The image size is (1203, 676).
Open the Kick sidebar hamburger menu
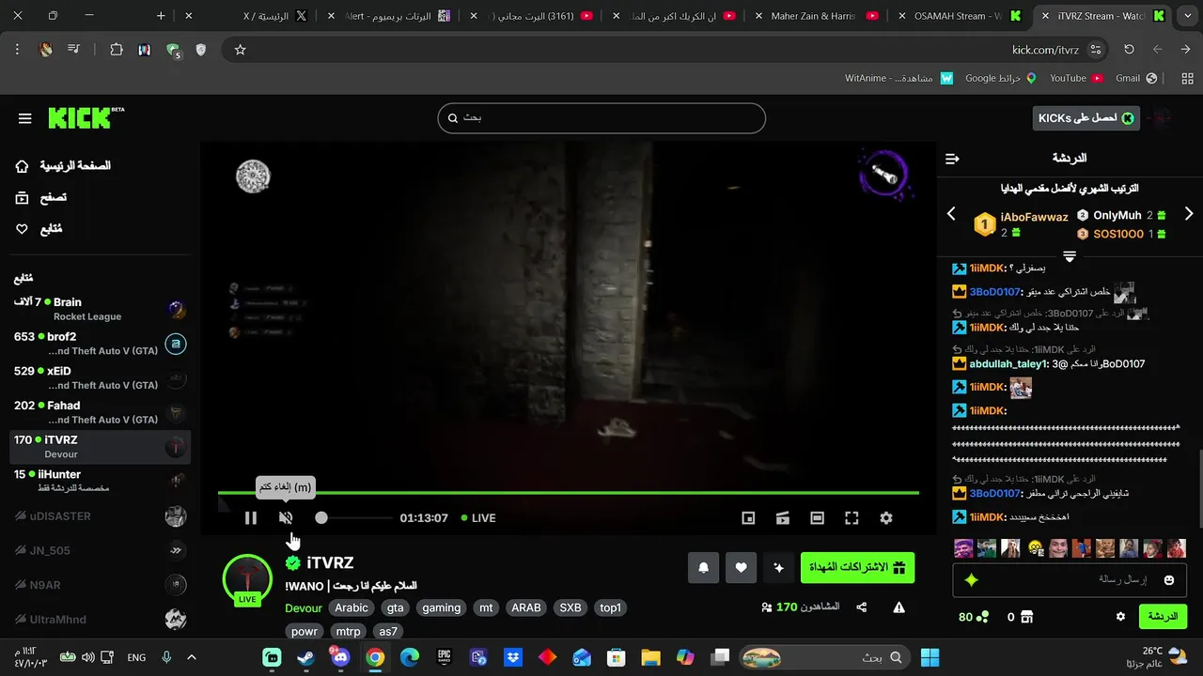coord(24,118)
